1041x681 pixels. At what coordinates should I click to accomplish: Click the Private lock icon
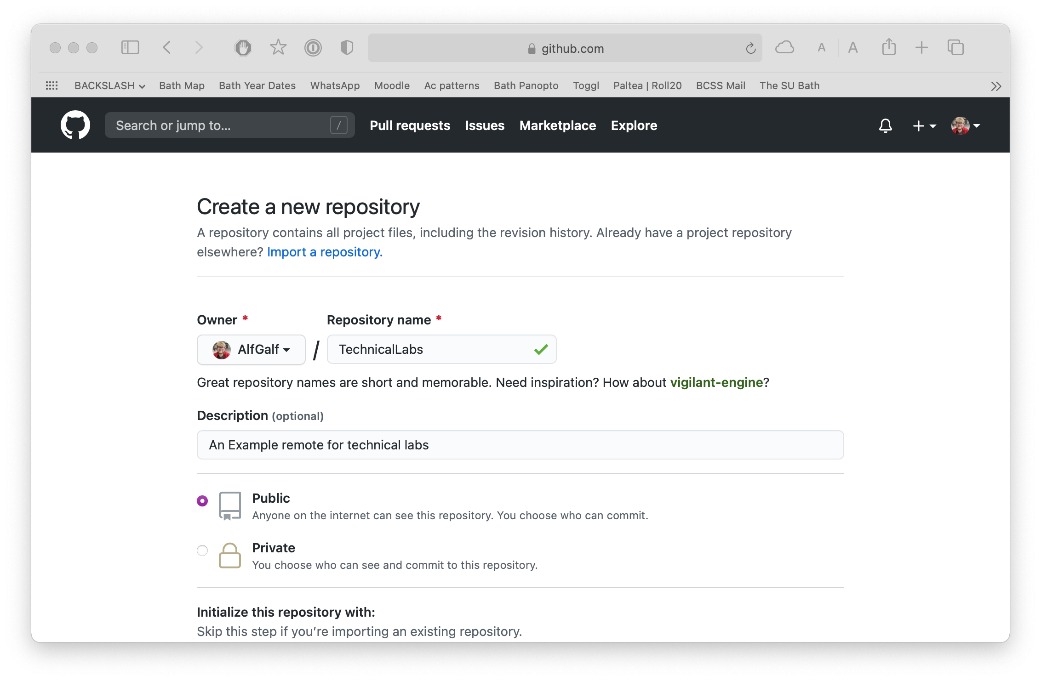[229, 556]
